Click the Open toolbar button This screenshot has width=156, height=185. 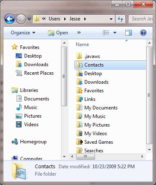[58, 33]
